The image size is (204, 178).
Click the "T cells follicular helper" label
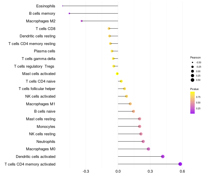point(37,89)
